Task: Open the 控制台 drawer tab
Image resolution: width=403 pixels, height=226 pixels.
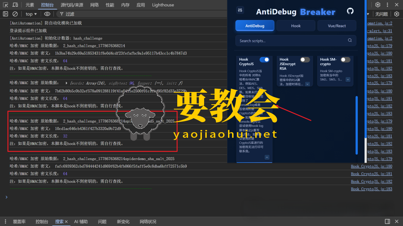Action: click(42, 222)
